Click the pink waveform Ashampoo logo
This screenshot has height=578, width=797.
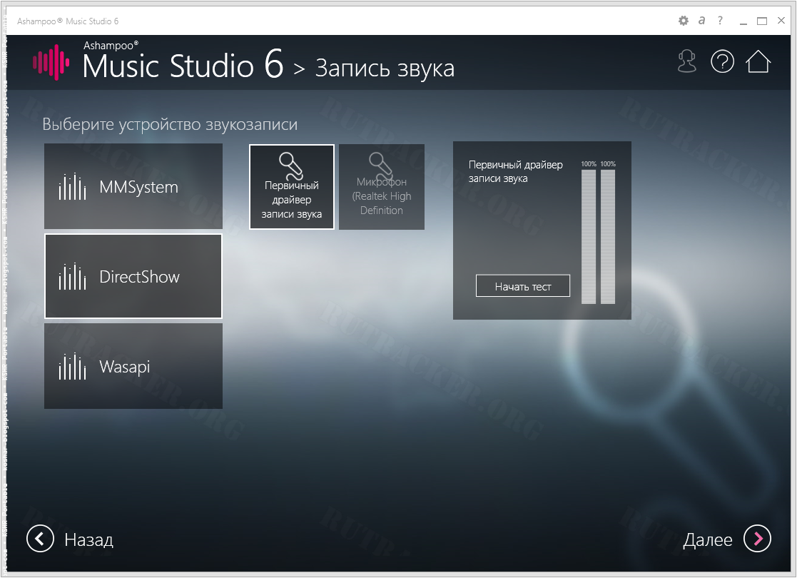click(51, 63)
